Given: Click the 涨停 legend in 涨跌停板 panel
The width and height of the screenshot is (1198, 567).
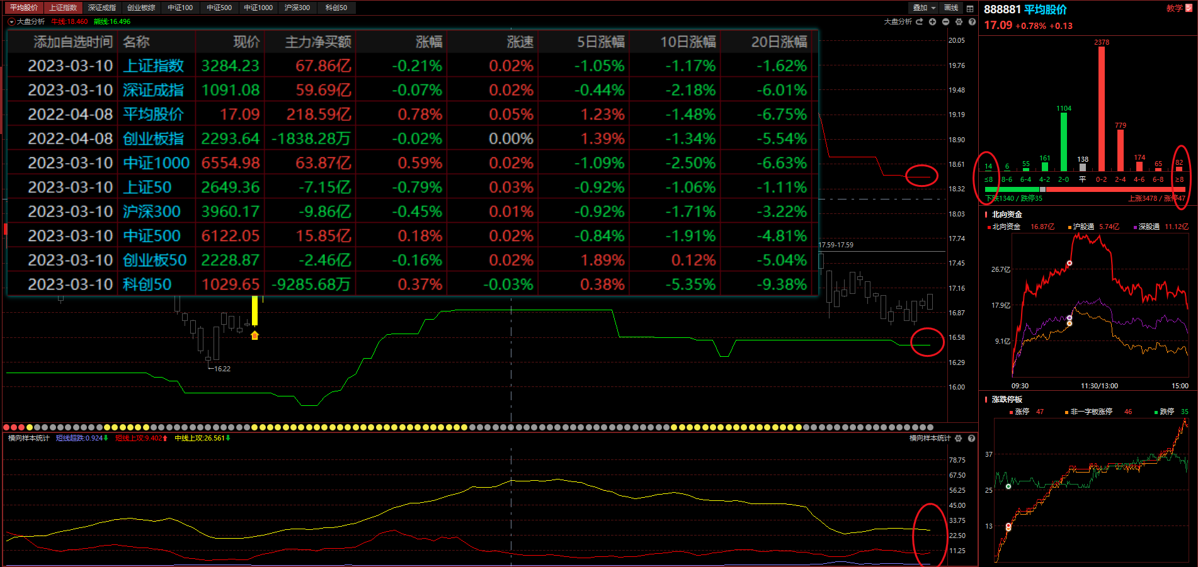Looking at the screenshot, I should [x=1020, y=412].
